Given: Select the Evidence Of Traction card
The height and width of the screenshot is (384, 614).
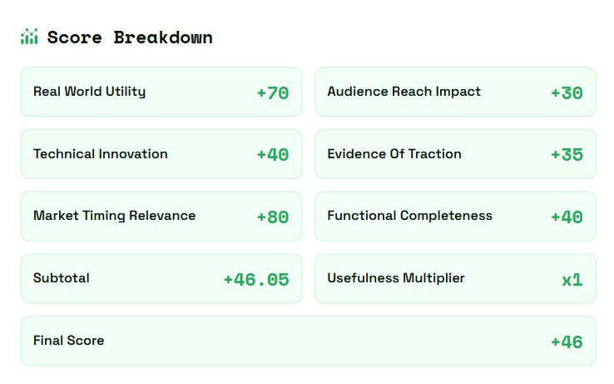Looking at the screenshot, I should click(x=455, y=154).
